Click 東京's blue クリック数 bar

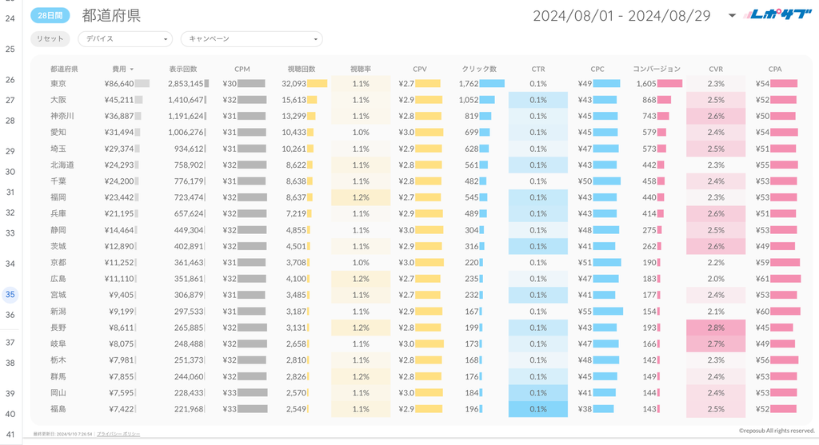(492, 84)
